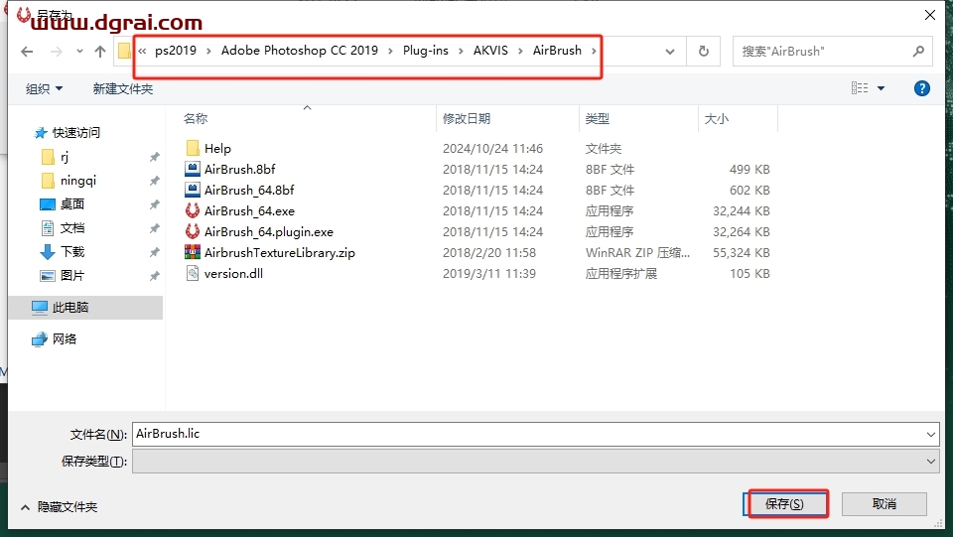Viewport: 953px width, 537px height.
Task: Close the Save As dialog
Action: click(930, 15)
